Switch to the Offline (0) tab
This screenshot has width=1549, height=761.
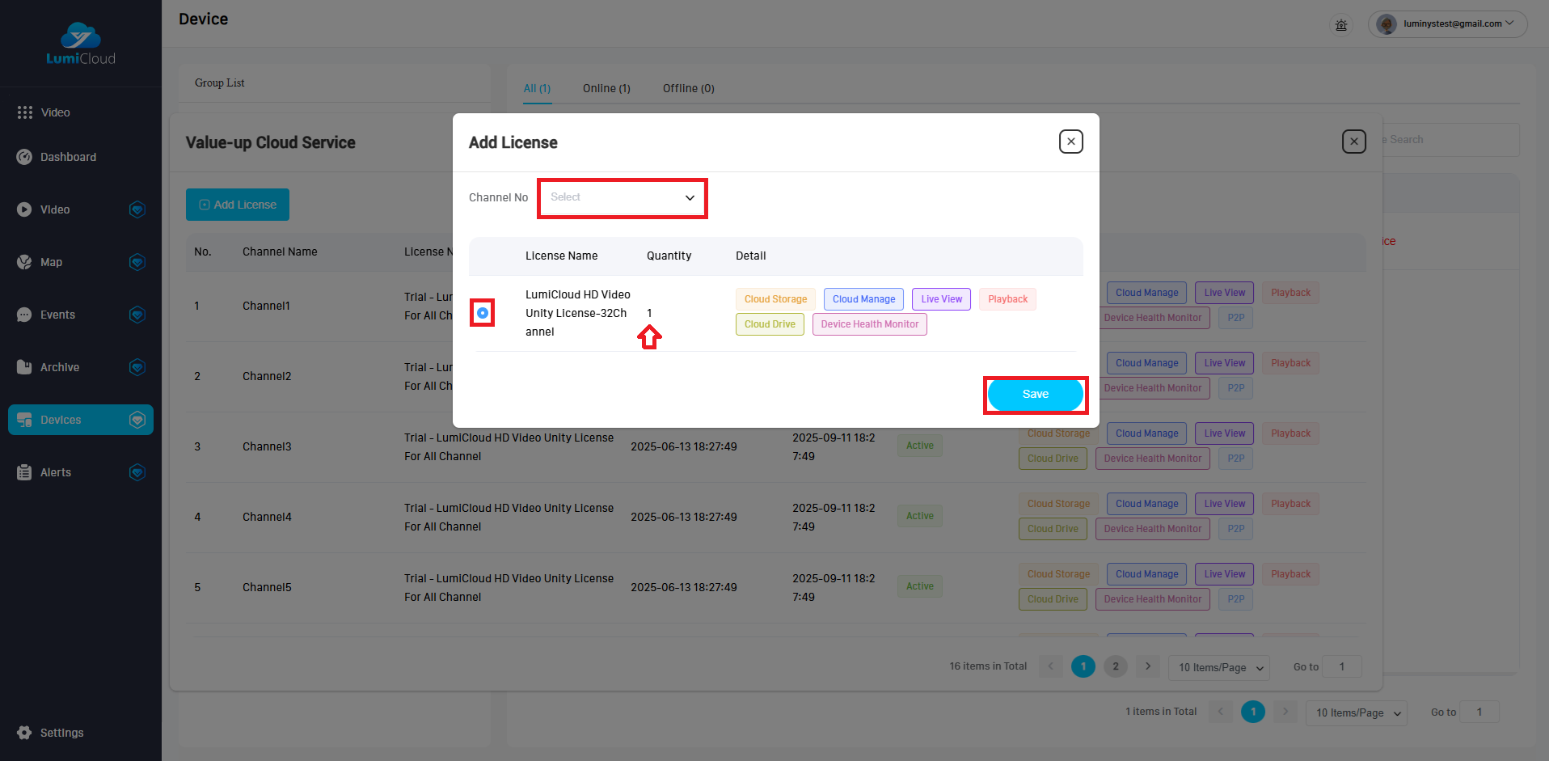click(688, 88)
